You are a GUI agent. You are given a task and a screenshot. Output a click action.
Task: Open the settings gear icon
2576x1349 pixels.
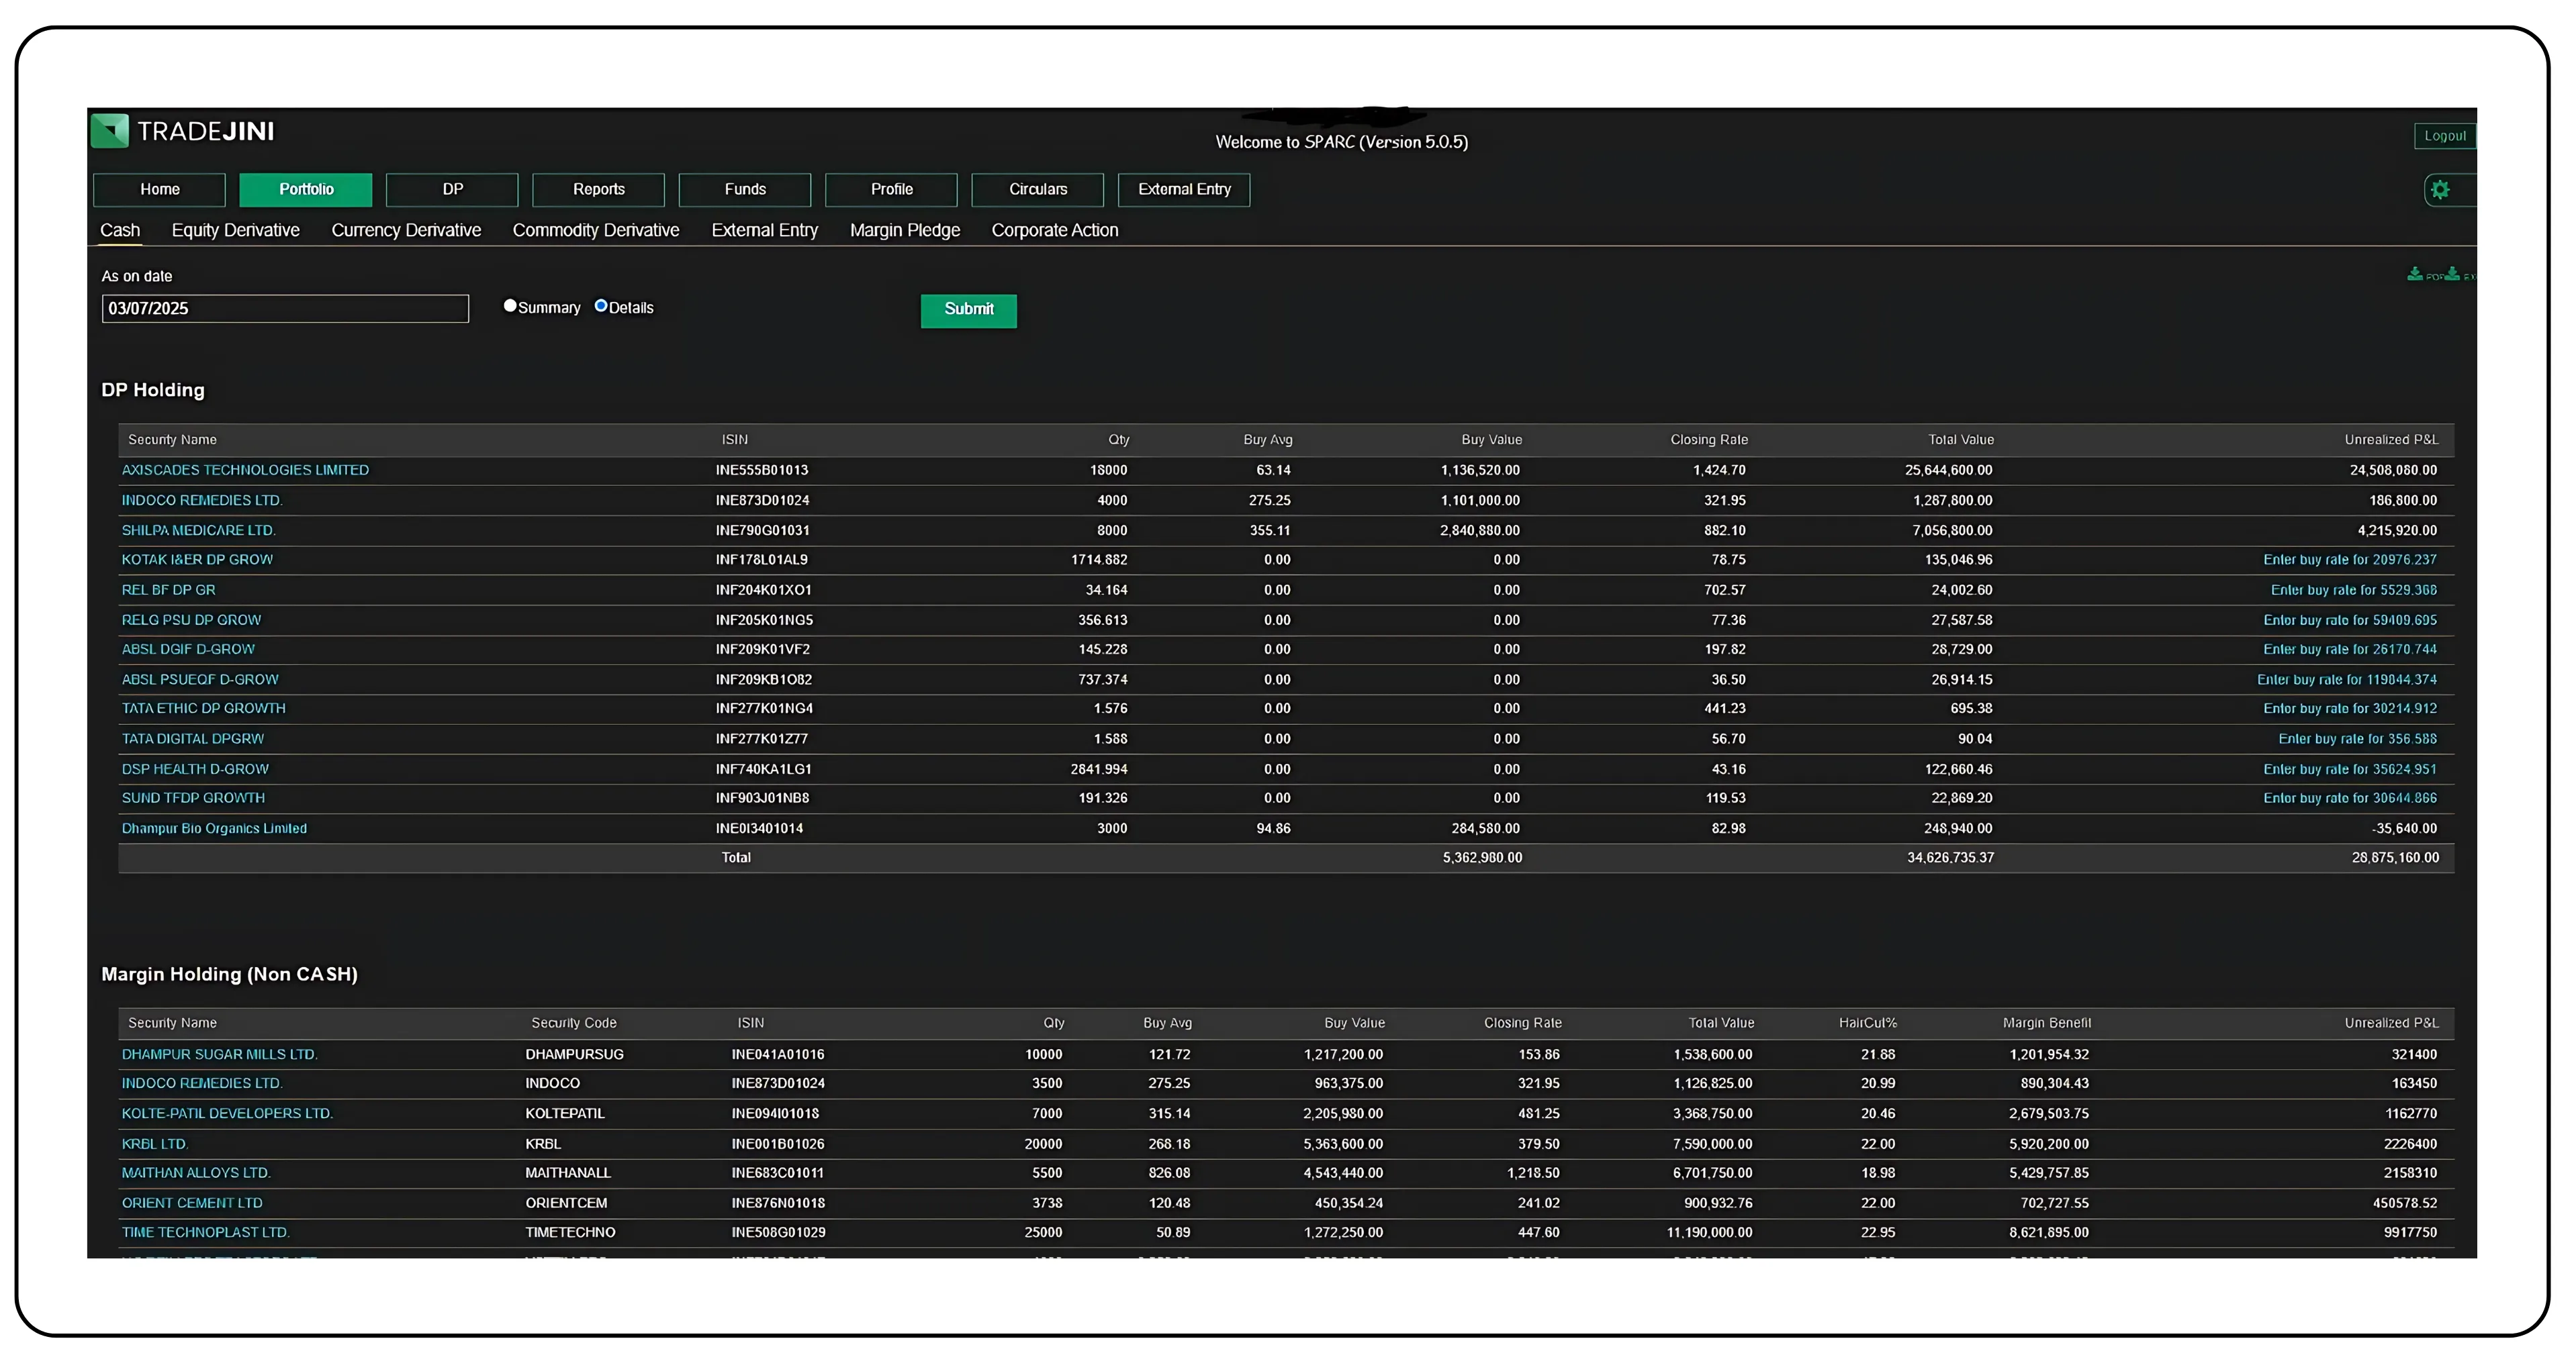click(x=2440, y=190)
